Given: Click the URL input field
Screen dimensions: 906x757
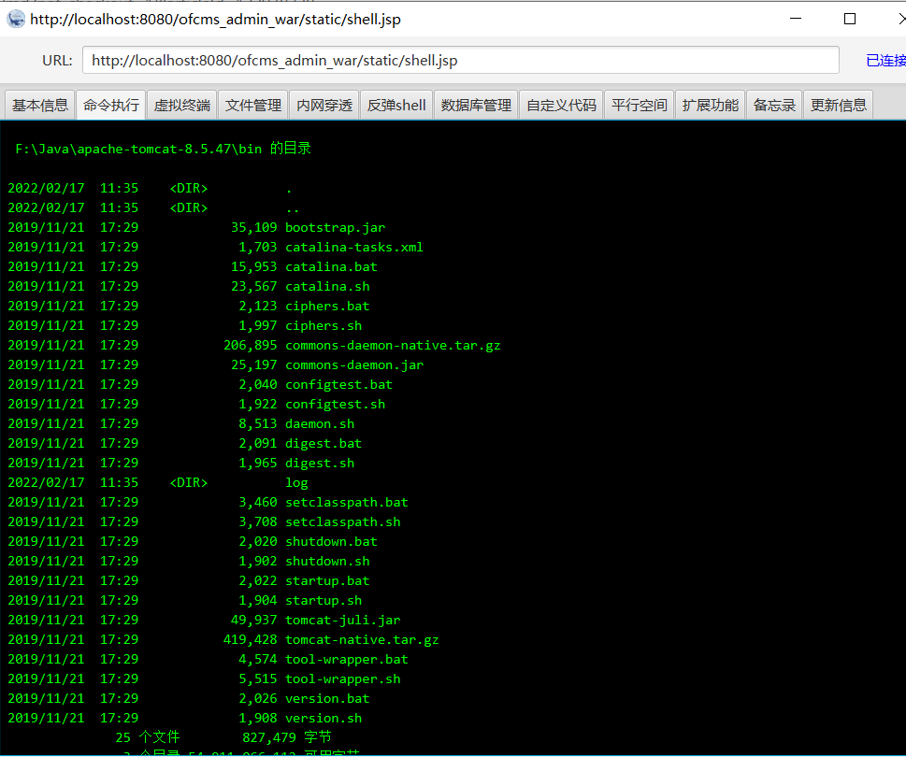Looking at the screenshot, I should pos(461,60).
